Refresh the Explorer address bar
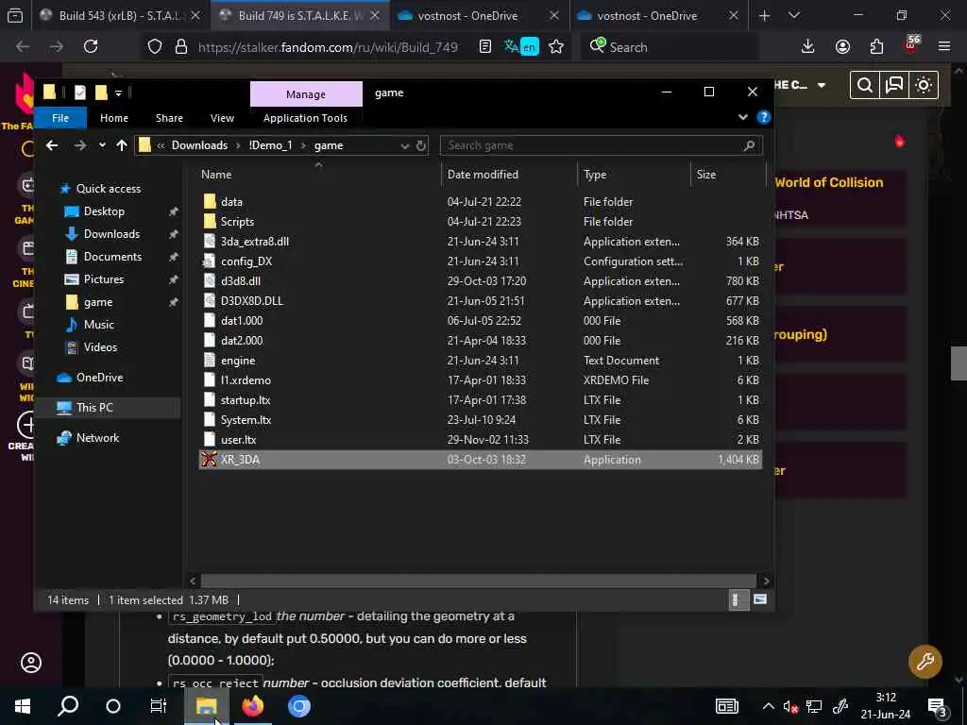The image size is (967, 725). pos(420,145)
